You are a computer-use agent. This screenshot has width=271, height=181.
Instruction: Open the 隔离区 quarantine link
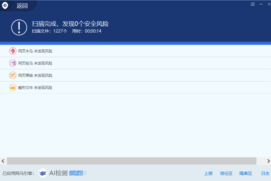pyautogui.click(x=245, y=173)
